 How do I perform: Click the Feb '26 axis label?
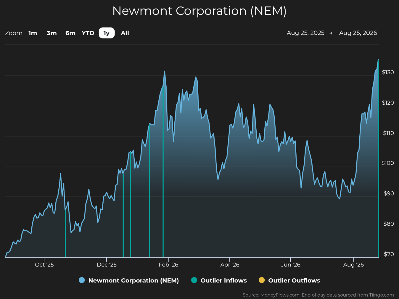point(169,265)
